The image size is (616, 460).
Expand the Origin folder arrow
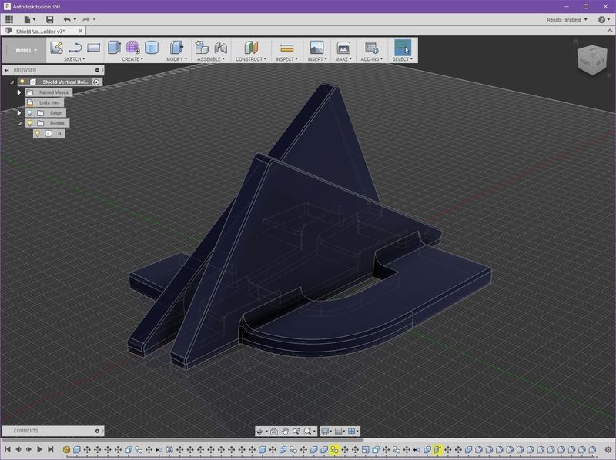click(18, 112)
